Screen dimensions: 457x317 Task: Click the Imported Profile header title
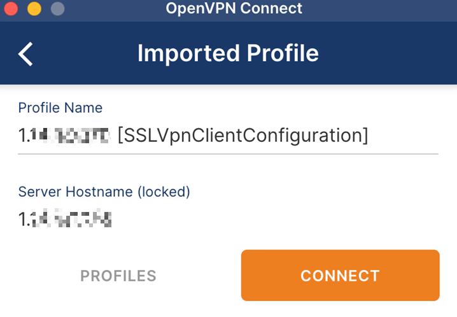(x=229, y=53)
